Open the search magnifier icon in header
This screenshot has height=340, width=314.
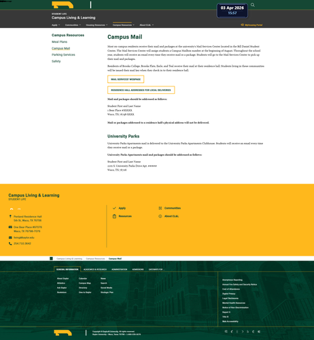coord(253,5)
